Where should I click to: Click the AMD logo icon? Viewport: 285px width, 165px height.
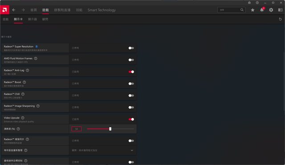4,10
